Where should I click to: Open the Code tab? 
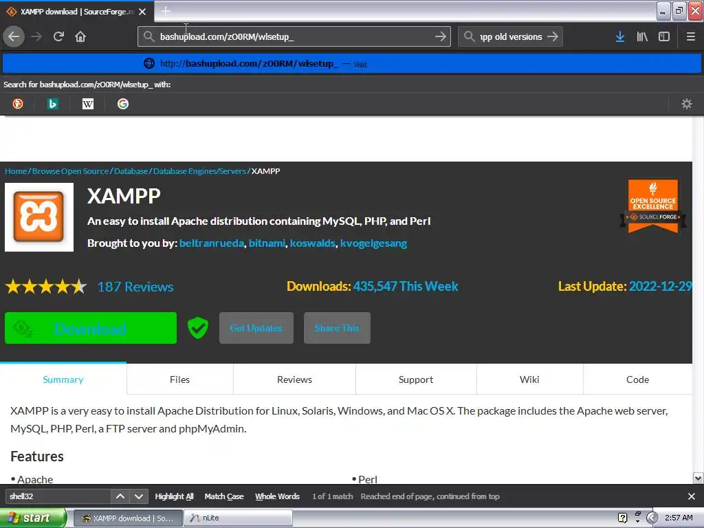pyautogui.click(x=638, y=379)
